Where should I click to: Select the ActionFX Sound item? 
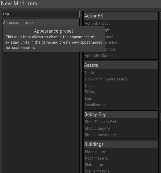tap(99, 56)
